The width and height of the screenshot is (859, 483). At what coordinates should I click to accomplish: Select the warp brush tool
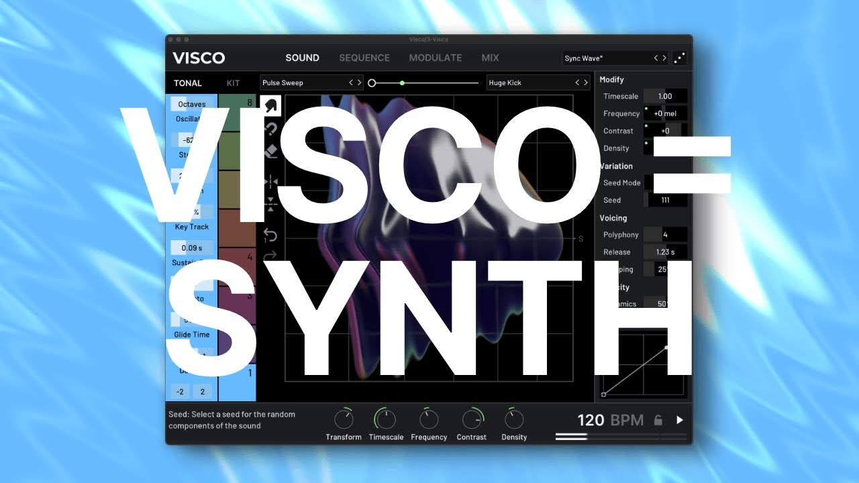pyautogui.click(x=270, y=106)
